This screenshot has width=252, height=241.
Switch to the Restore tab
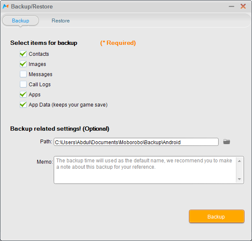(x=60, y=21)
